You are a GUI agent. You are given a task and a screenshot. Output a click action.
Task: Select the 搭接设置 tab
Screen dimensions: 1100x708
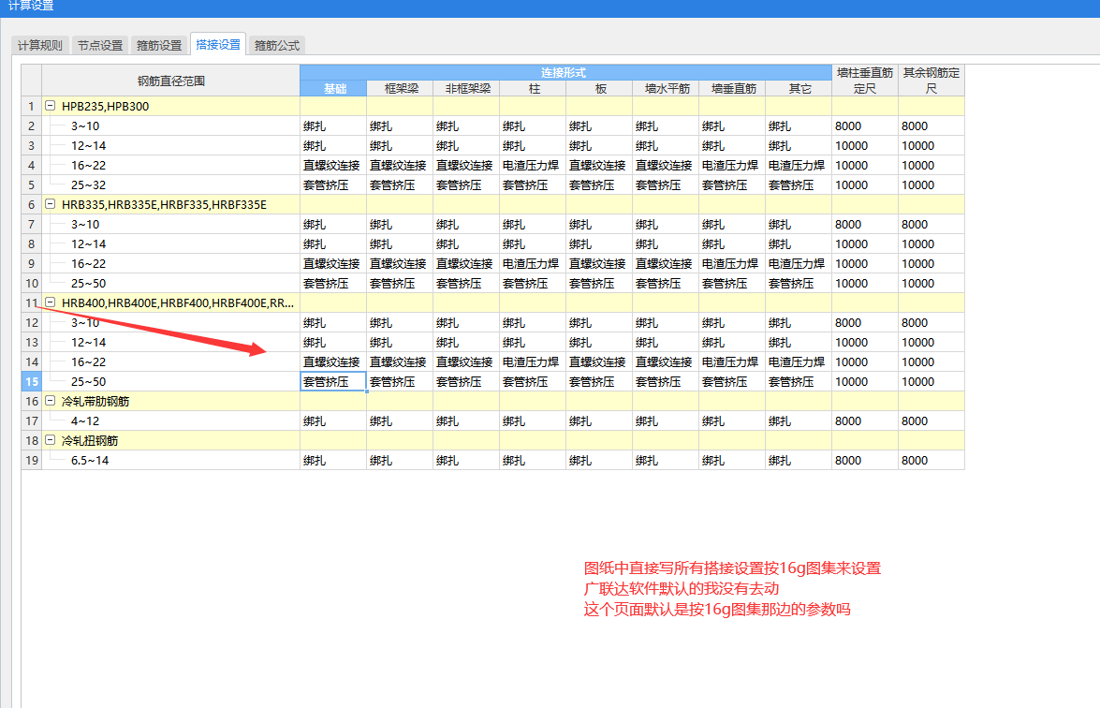click(x=218, y=44)
